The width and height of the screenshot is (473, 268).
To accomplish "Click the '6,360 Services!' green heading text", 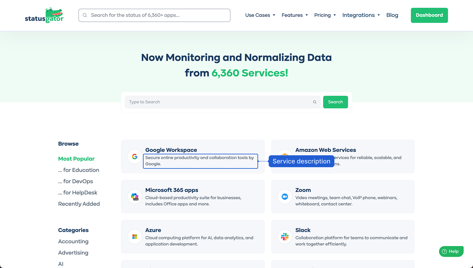I will [250, 73].
